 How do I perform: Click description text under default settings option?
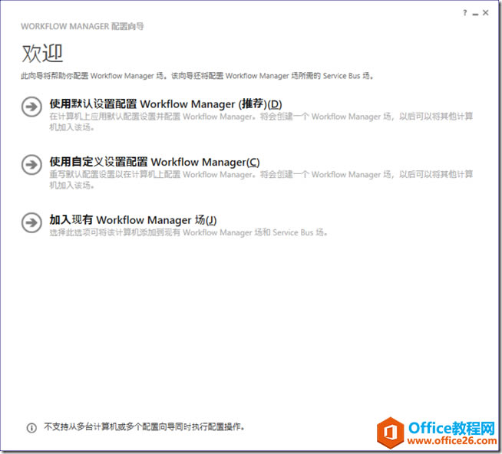click(x=261, y=122)
